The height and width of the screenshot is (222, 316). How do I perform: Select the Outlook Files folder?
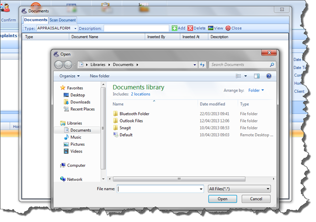128,121
